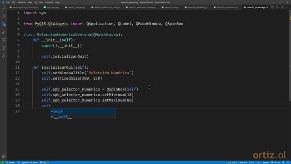The image size is (291, 164).
Task: Click the remote window indicator in status bar
Action: 2,162
